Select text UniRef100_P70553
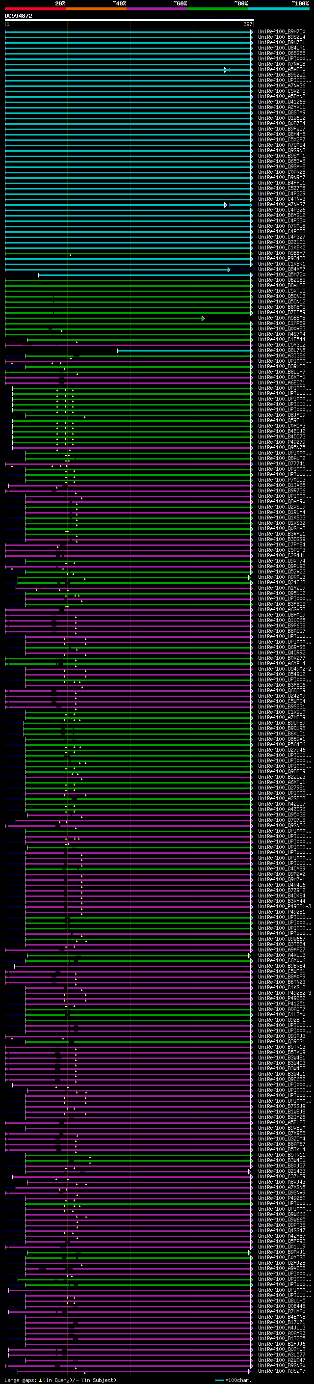Screen dimensions: 314x1384 point(281,480)
